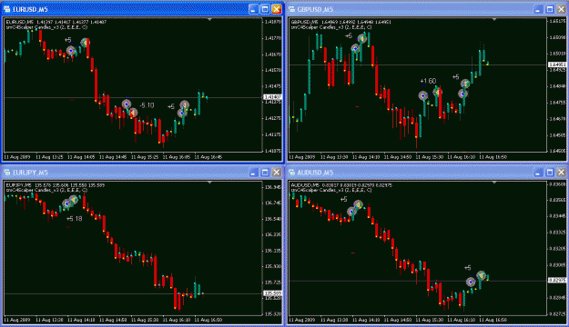Image resolution: width=569 pixels, height=327 pixels.
Task: Click the EURUSD,M5 window title icon
Action: (7, 9)
